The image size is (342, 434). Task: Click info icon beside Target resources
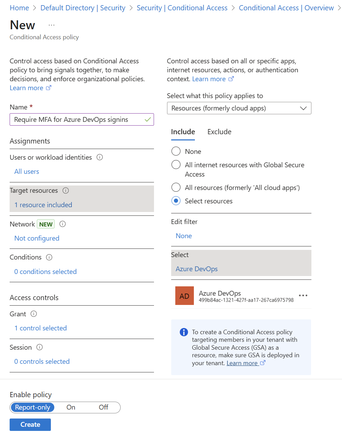tap(66, 190)
